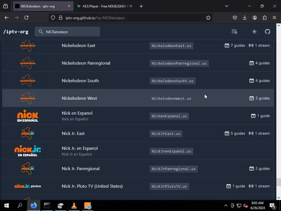Open Nick en Espanol channel name

77,113
